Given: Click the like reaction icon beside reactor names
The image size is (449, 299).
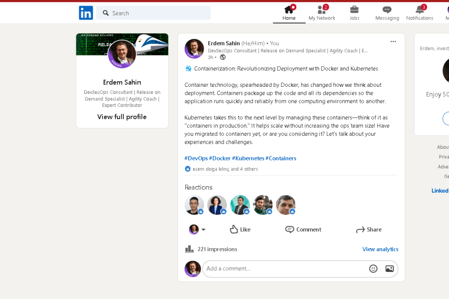Looking at the screenshot, I should click(x=187, y=169).
